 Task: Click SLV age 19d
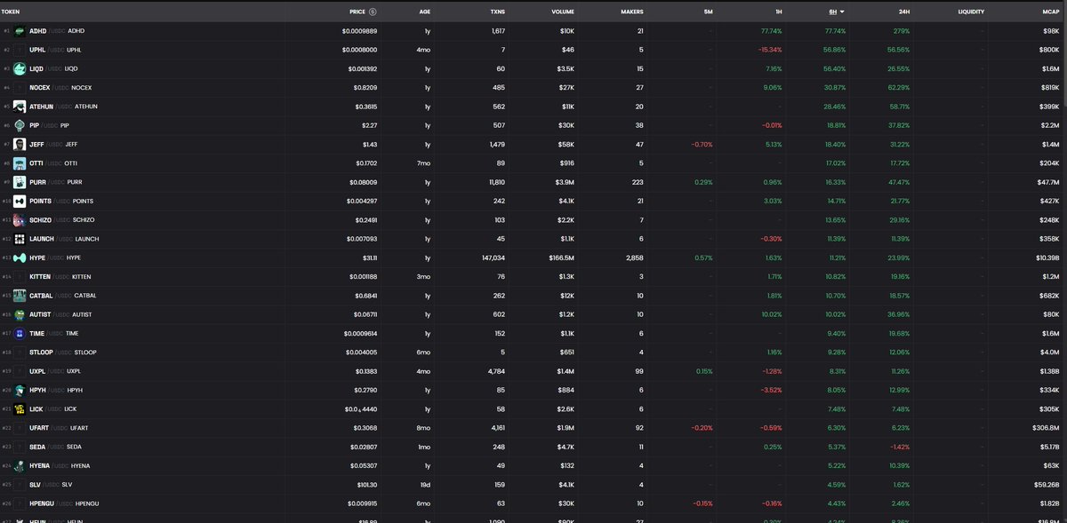coord(426,484)
